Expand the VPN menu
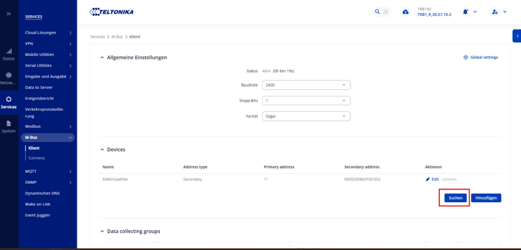The image size is (521, 250). [x=48, y=43]
